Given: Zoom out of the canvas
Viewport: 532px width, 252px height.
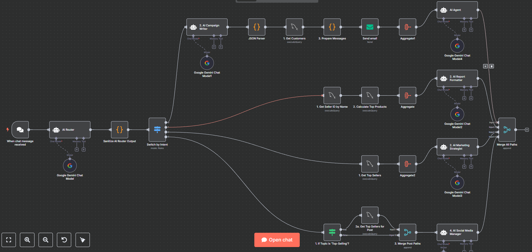Looking at the screenshot, I should click(x=46, y=240).
